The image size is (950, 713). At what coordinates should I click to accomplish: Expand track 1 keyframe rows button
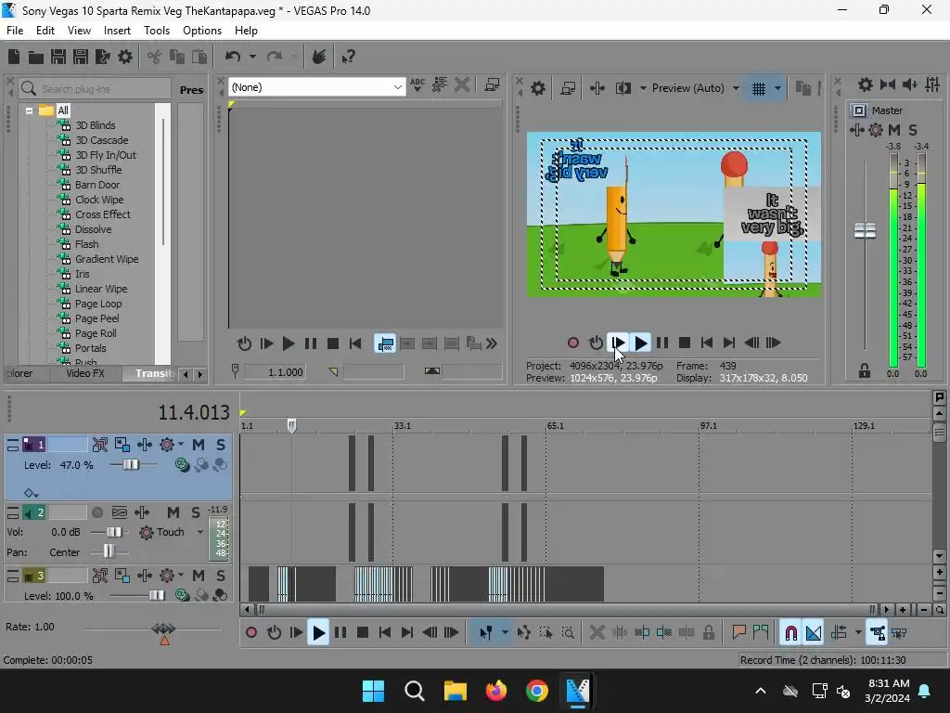(31, 494)
